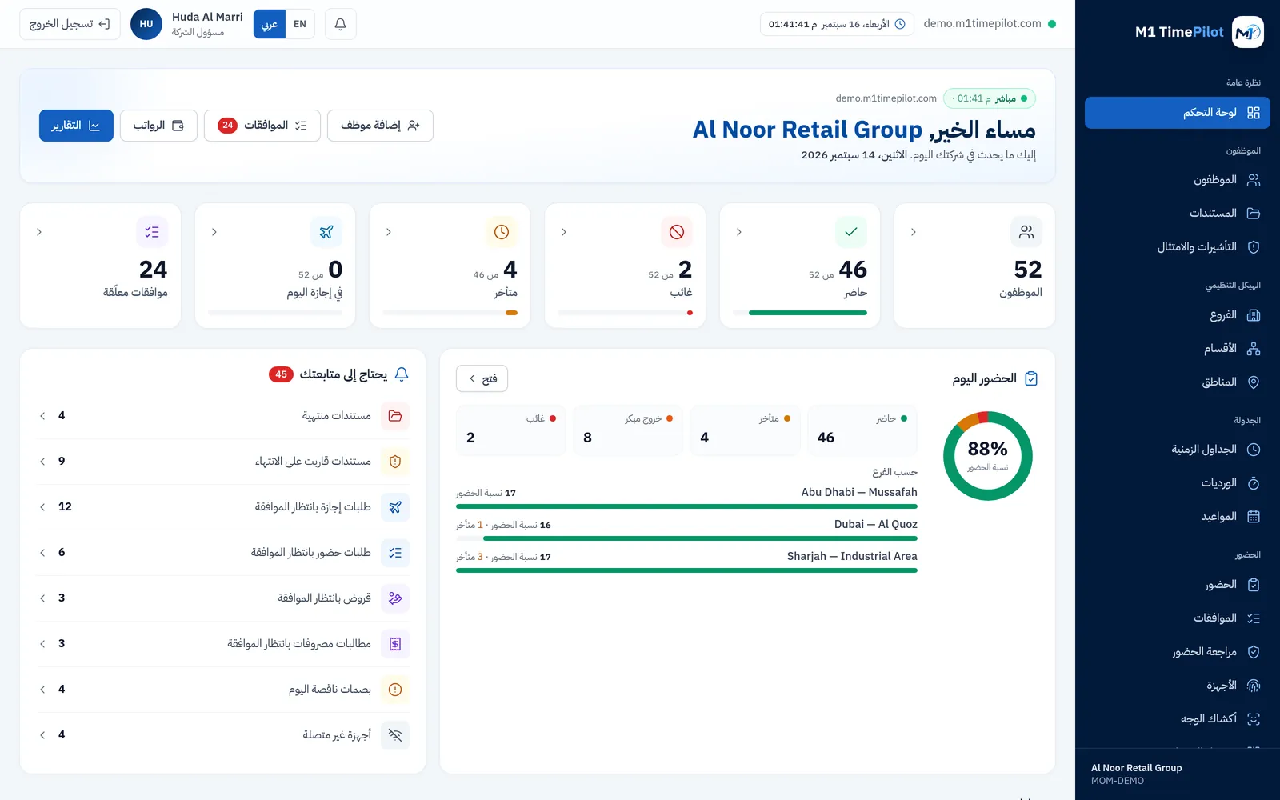Click the pending approvals card icon
The height and width of the screenshot is (800, 1280).
pos(152,232)
